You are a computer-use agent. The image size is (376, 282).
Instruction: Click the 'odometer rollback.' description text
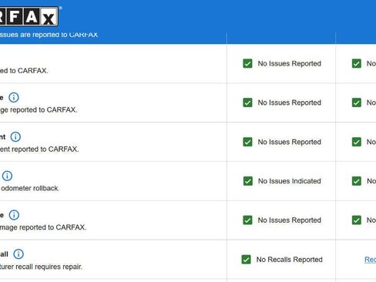pyautogui.click(x=30, y=188)
